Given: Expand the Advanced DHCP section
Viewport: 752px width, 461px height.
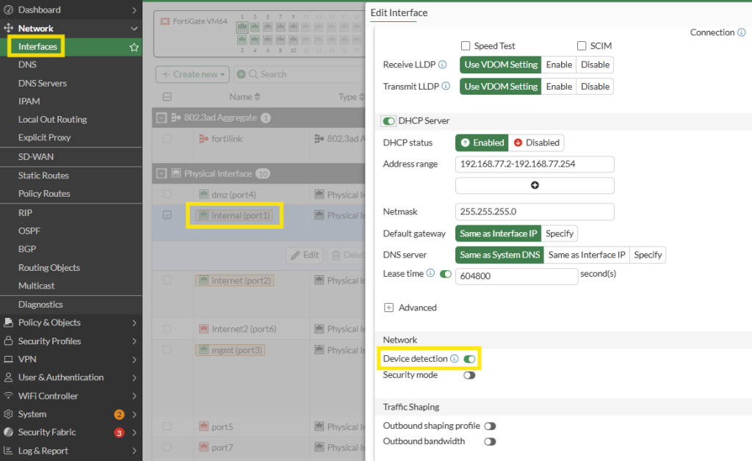Looking at the screenshot, I should coord(388,308).
